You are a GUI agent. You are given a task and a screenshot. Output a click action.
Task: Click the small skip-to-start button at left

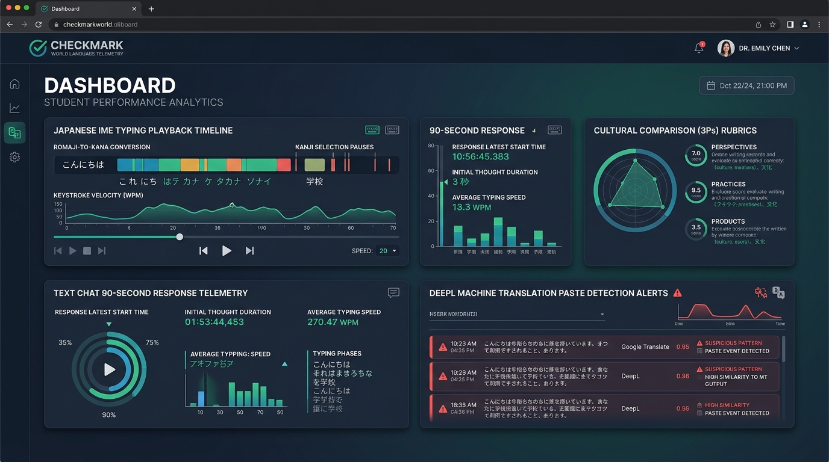pos(58,251)
